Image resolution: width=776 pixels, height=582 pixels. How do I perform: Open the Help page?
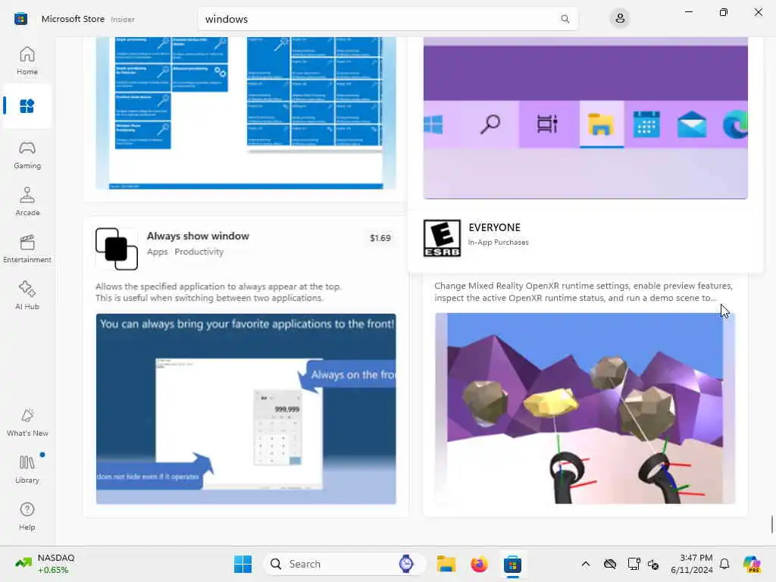click(27, 517)
